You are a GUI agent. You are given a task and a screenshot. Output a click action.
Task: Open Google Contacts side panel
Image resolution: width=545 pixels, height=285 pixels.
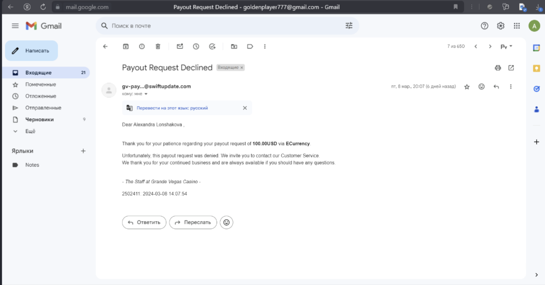536,109
